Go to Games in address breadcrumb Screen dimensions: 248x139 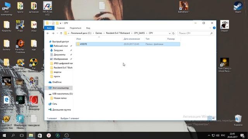pyautogui.click(x=99, y=33)
